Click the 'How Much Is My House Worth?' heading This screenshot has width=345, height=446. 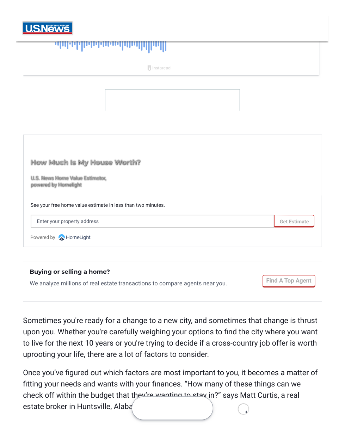pyautogui.click(x=86, y=162)
